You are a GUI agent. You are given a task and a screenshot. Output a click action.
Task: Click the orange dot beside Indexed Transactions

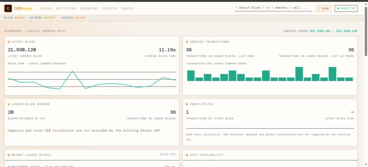tap(187, 42)
